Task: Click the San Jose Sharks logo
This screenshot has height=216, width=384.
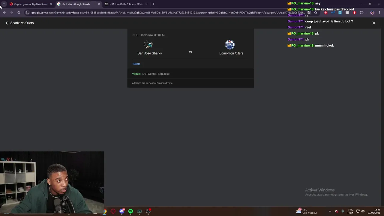Action: pos(148,45)
